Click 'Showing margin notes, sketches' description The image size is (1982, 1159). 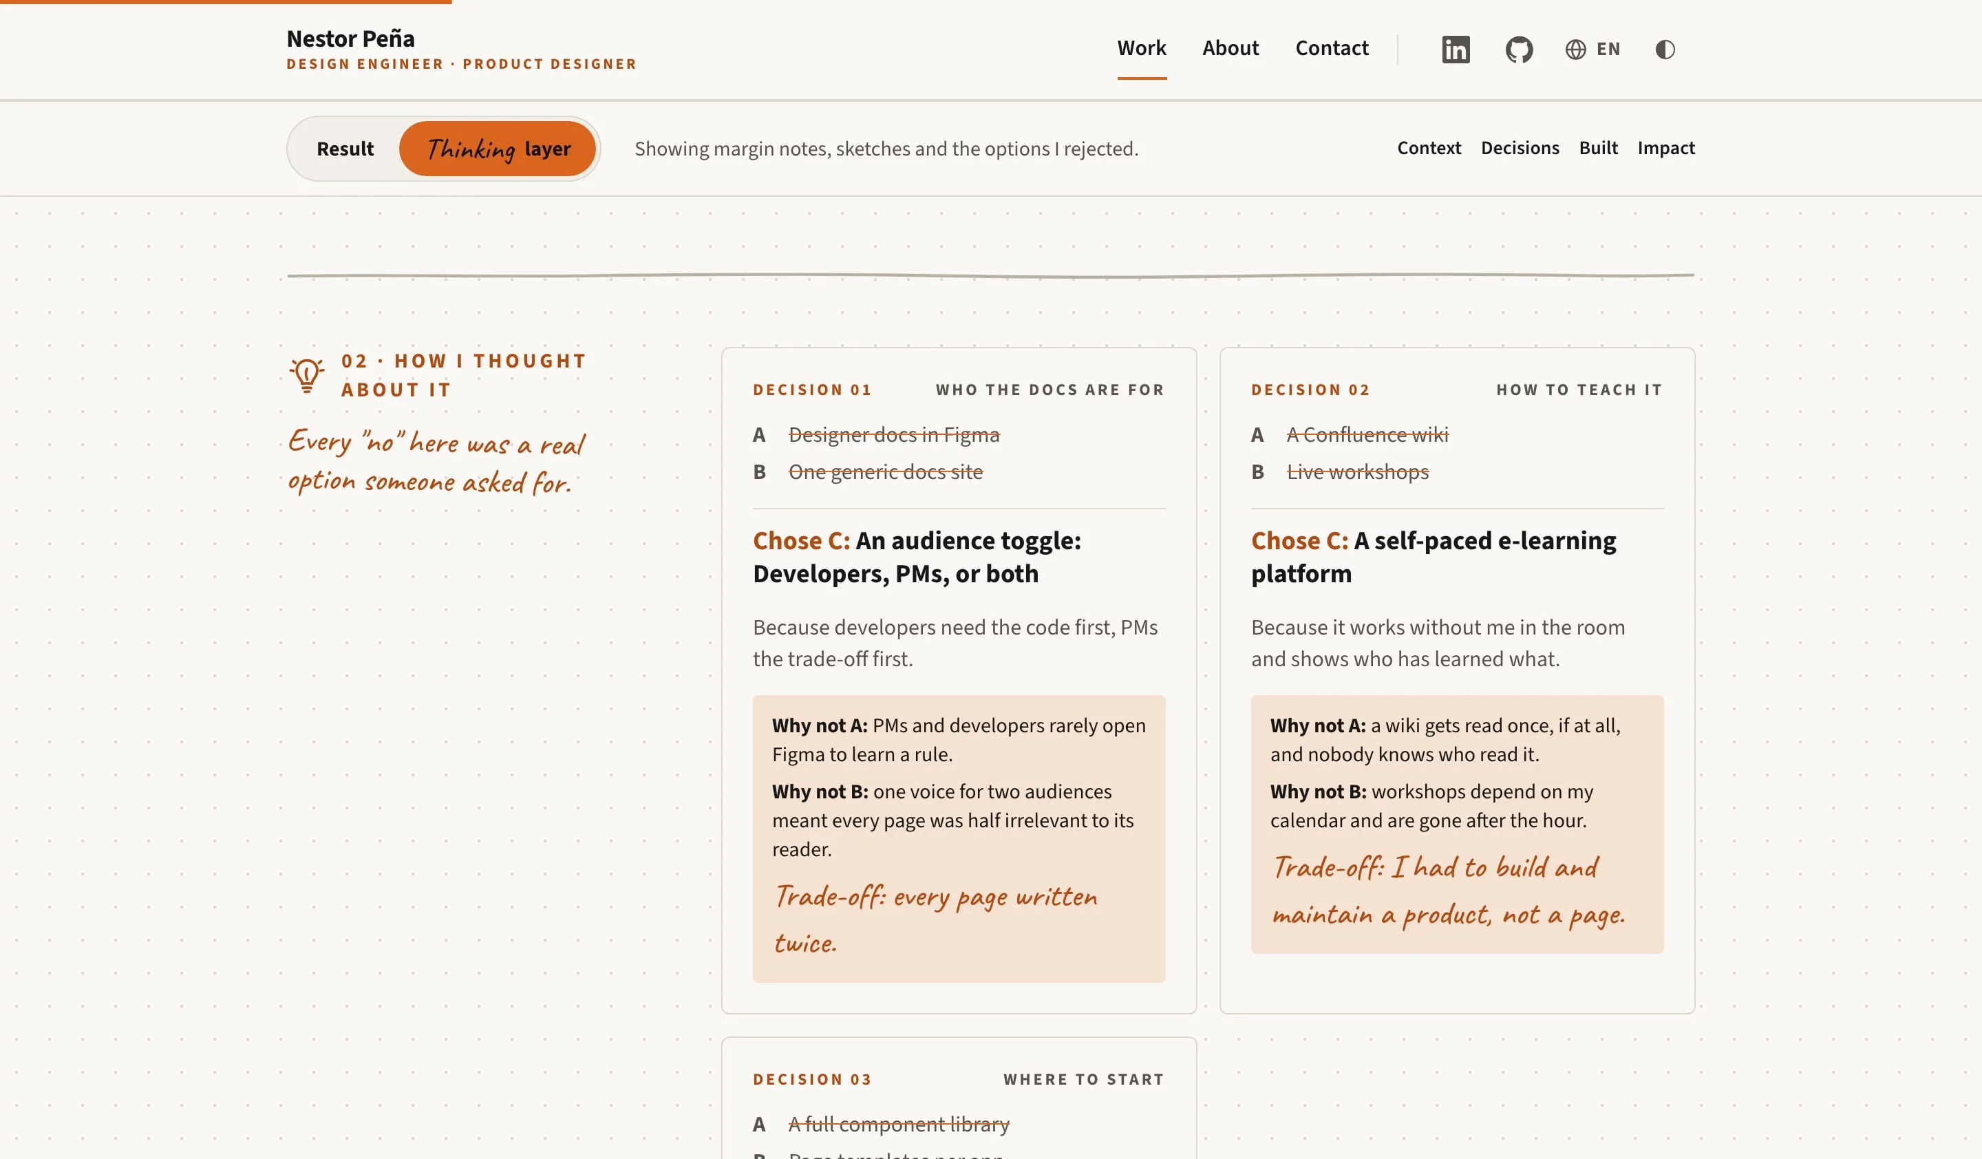coord(886,149)
